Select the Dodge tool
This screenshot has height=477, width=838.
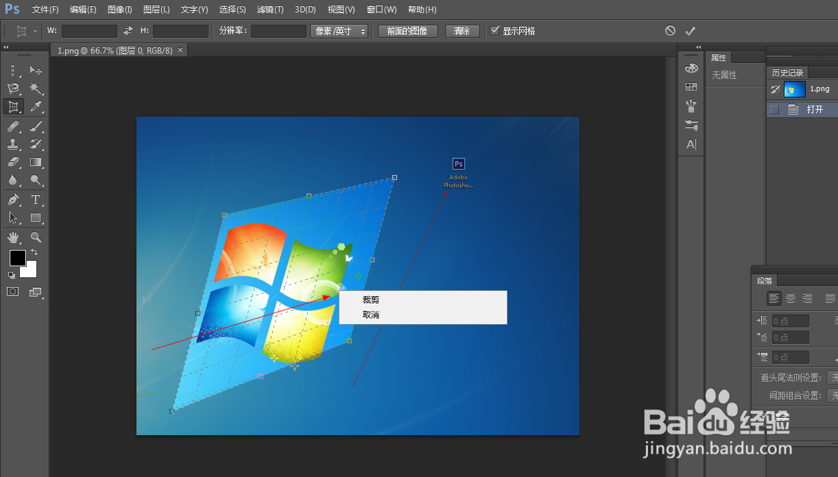tap(36, 181)
